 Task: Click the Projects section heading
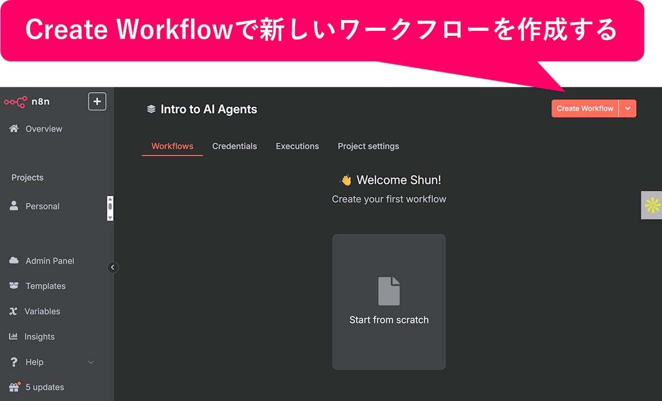click(x=28, y=178)
